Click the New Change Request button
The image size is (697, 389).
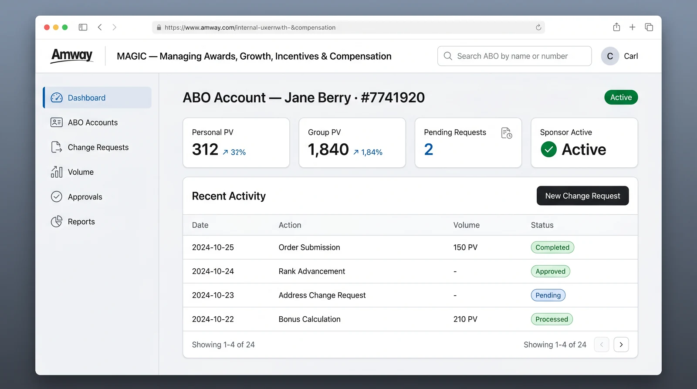point(582,196)
